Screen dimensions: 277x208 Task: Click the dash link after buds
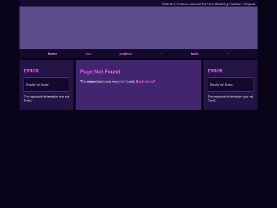point(228,53)
